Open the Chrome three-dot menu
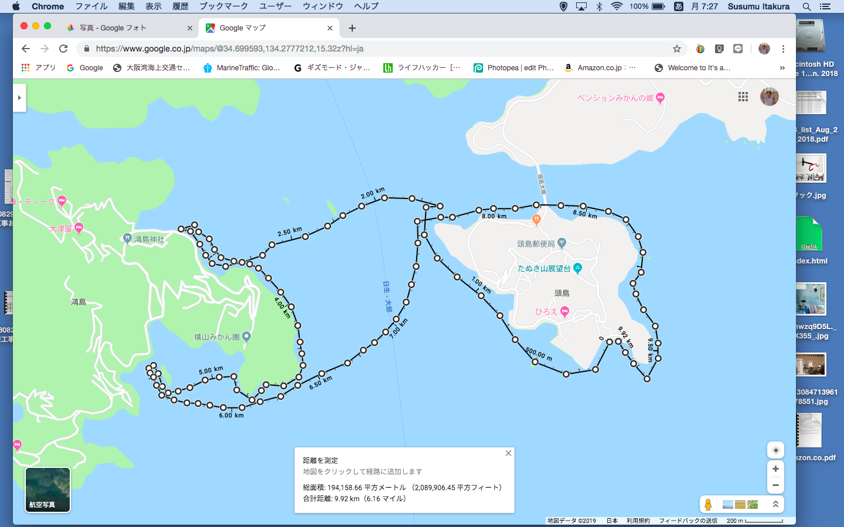Screen dimensions: 844x527 pyautogui.click(x=783, y=49)
